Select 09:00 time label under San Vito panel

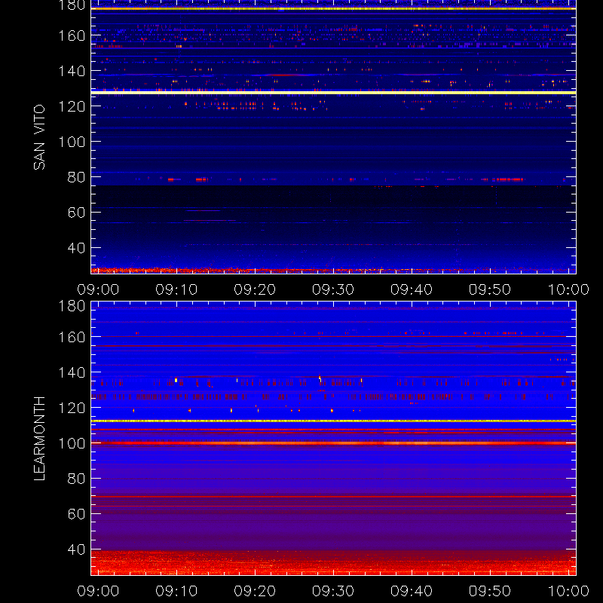[98, 289]
